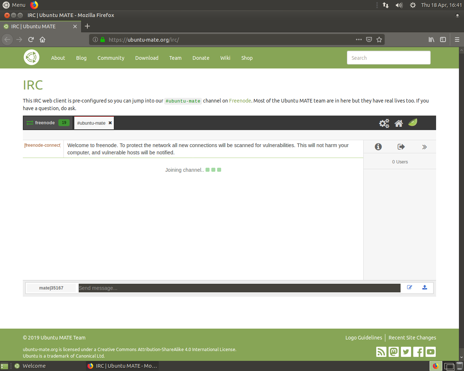The width and height of the screenshot is (464, 371).
Task: Open the Wiki menu item
Action: click(225, 58)
